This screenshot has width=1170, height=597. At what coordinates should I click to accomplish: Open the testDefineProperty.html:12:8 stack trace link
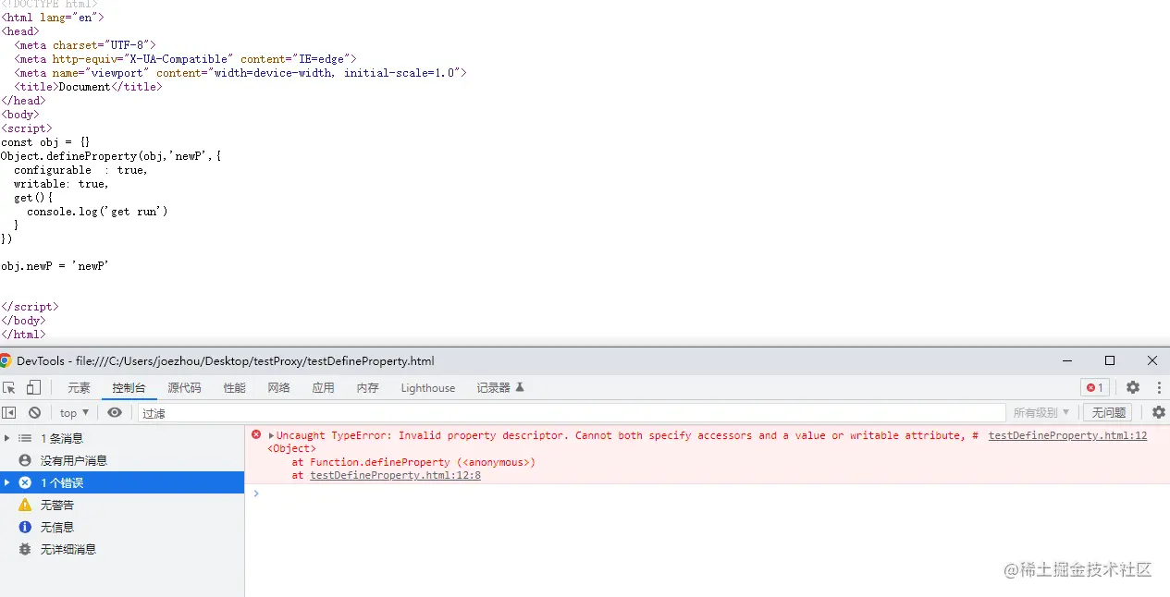tap(395, 475)
